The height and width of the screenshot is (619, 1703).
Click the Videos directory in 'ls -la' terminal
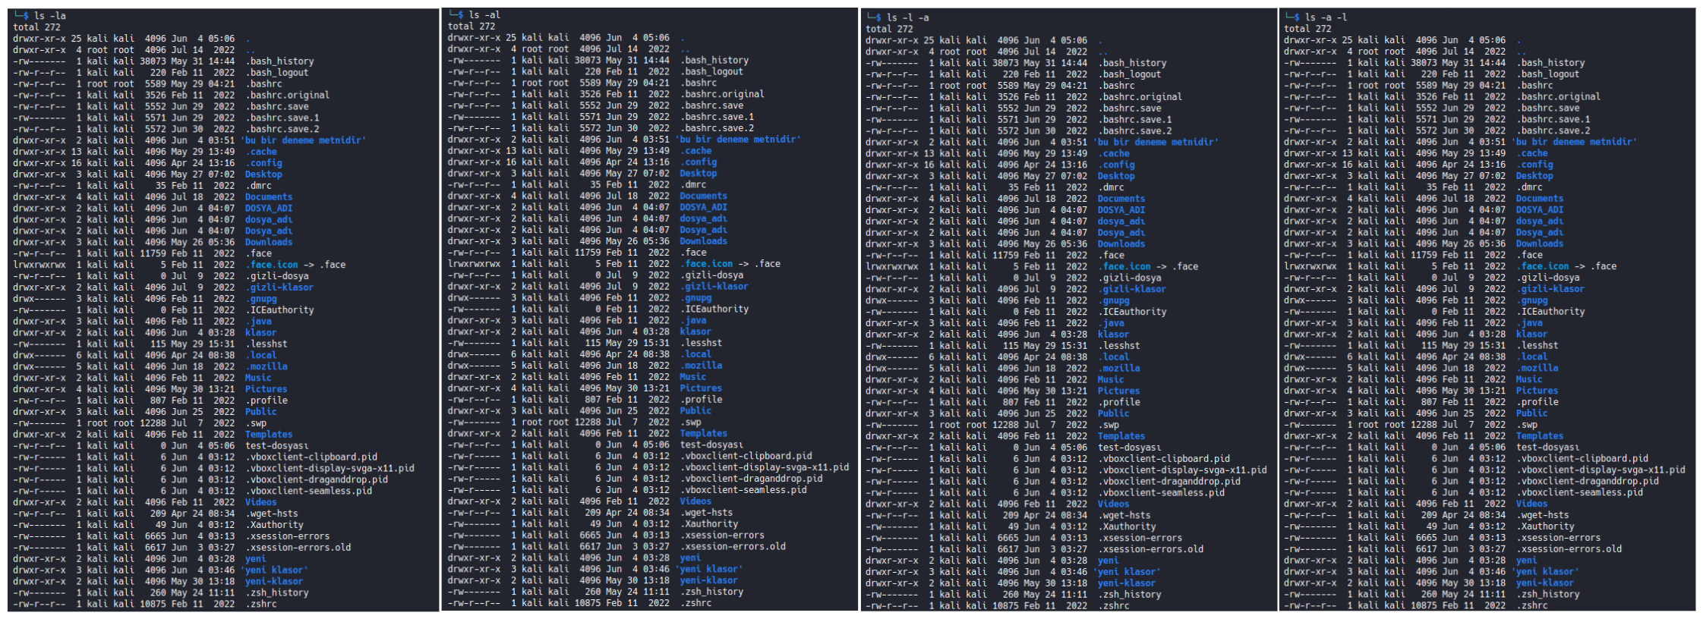(x=261, y=502)
